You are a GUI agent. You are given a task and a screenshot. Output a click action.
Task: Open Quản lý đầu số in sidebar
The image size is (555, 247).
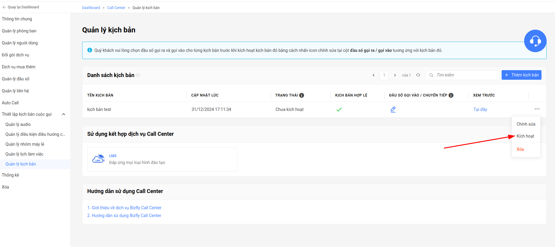click(x=16, y=79)
